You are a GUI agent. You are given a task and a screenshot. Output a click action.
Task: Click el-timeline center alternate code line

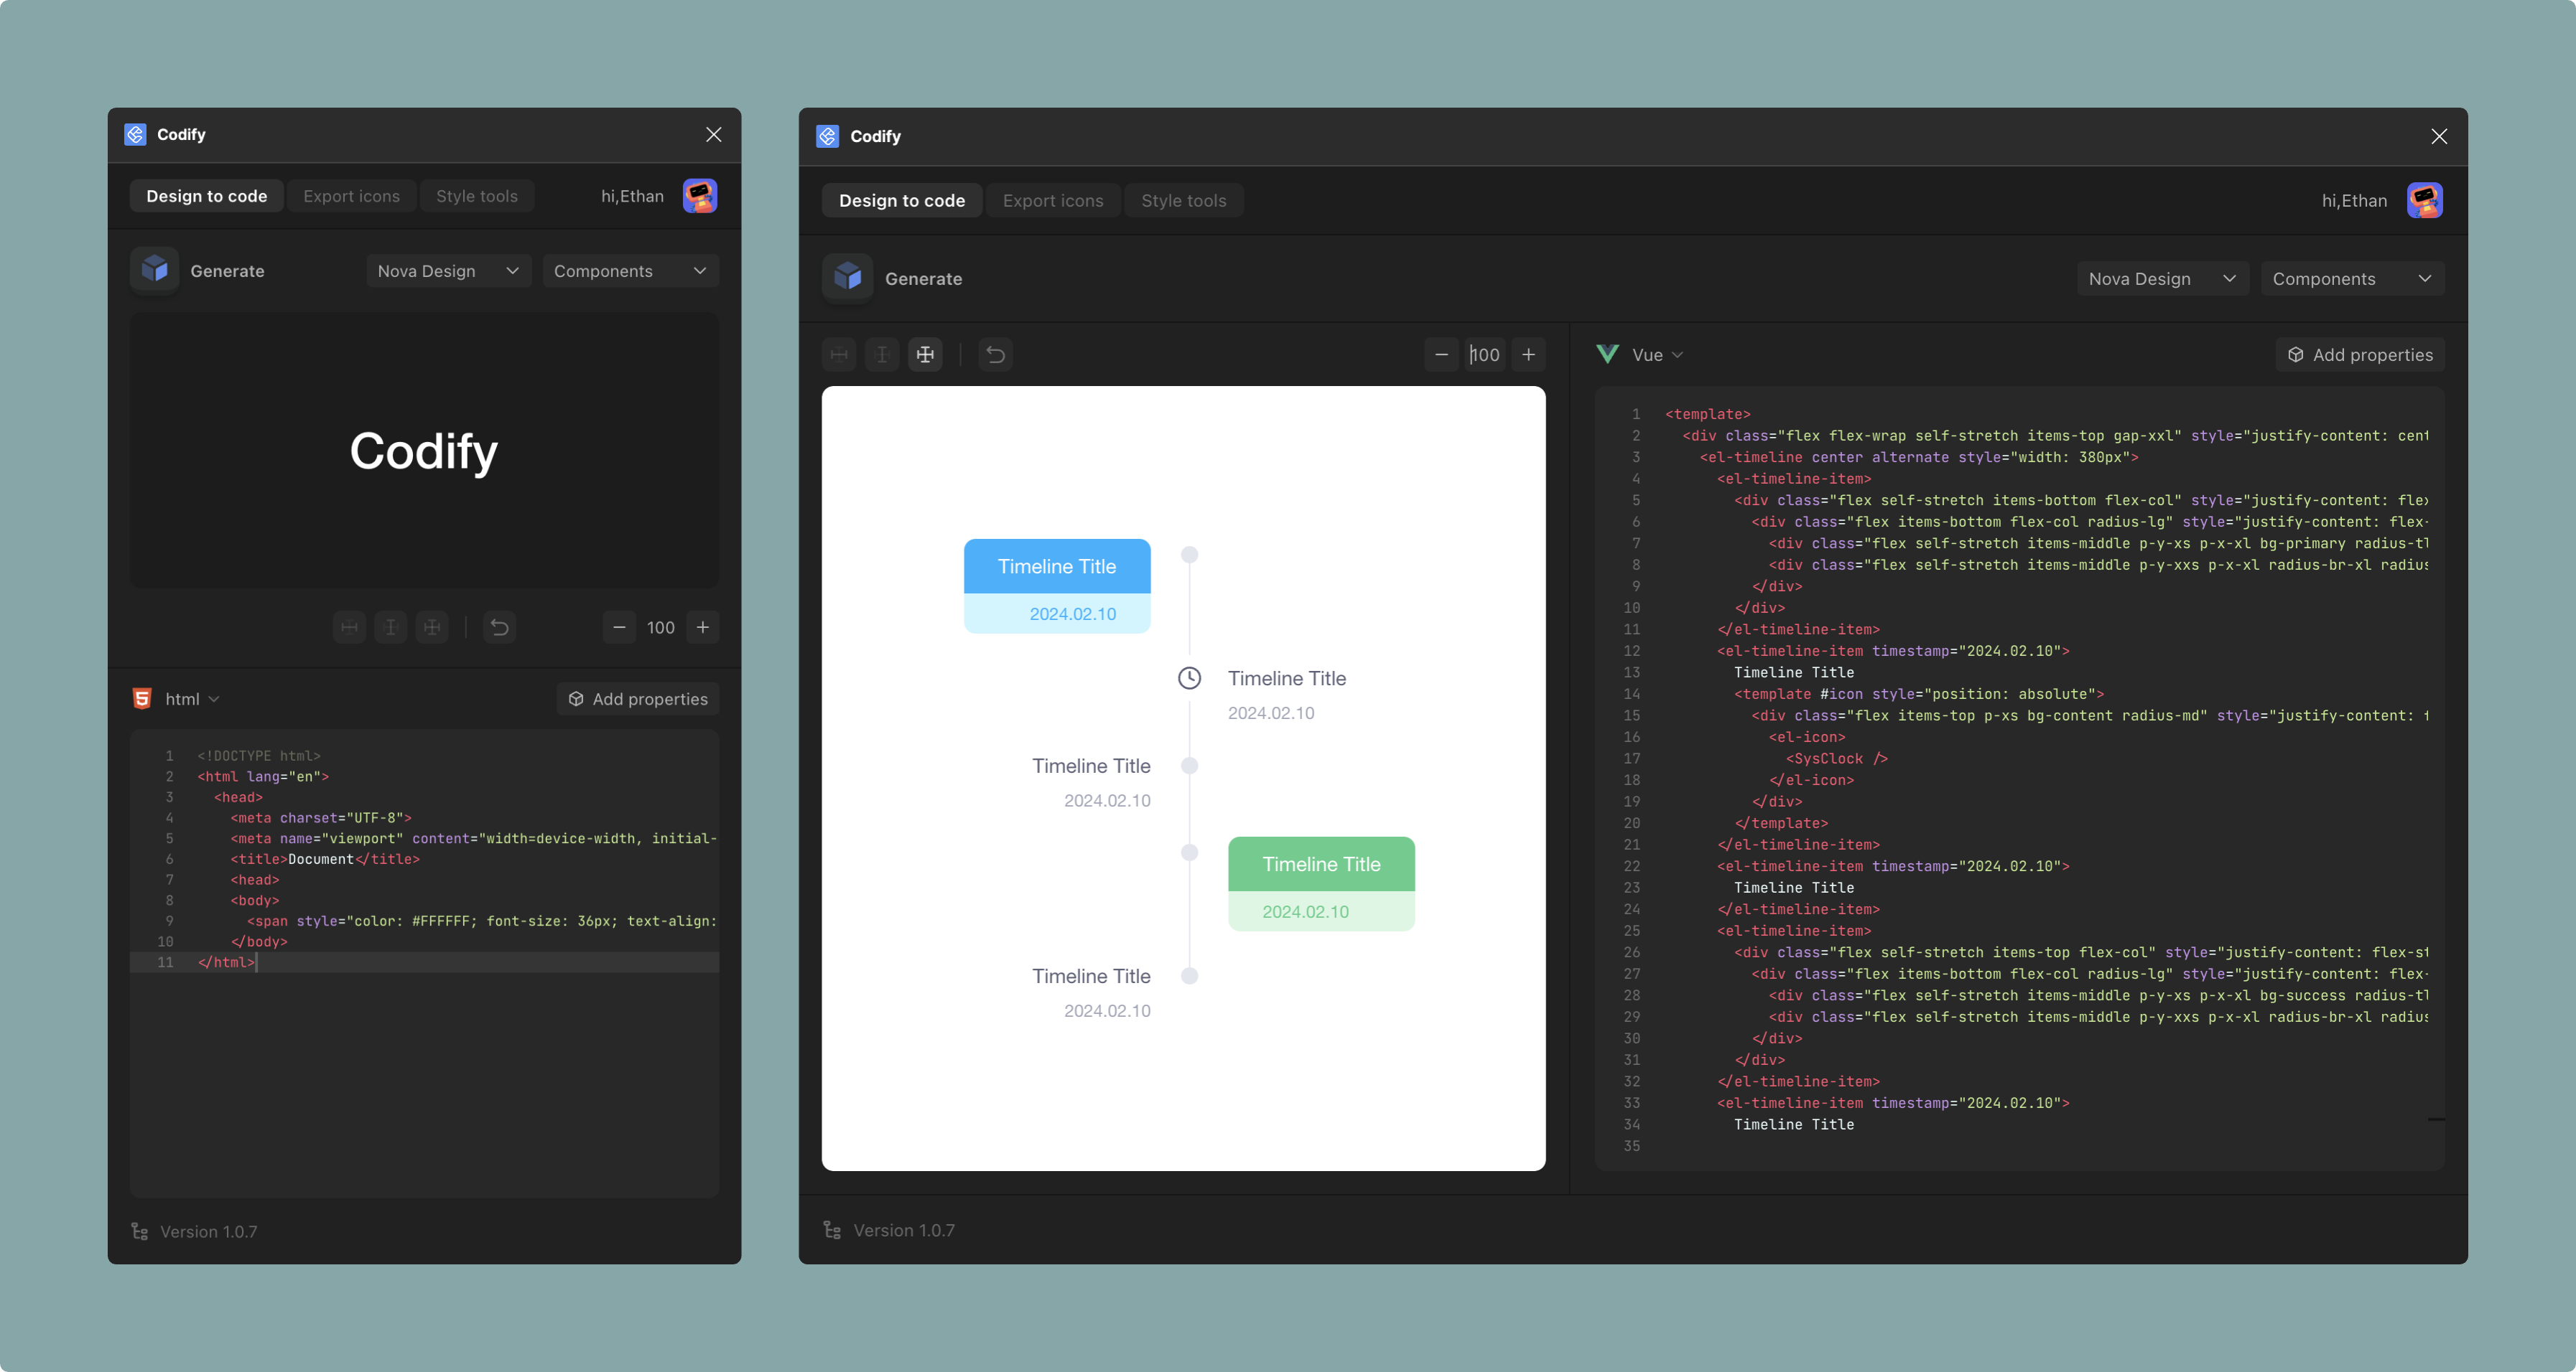pyautogui.click(x=1919, y=456)
